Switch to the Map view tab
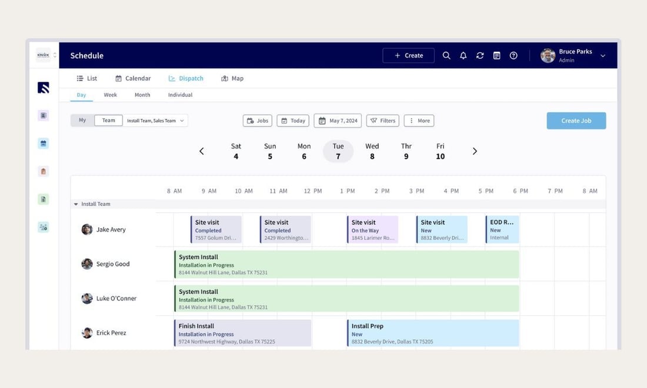 coord(232,78)
